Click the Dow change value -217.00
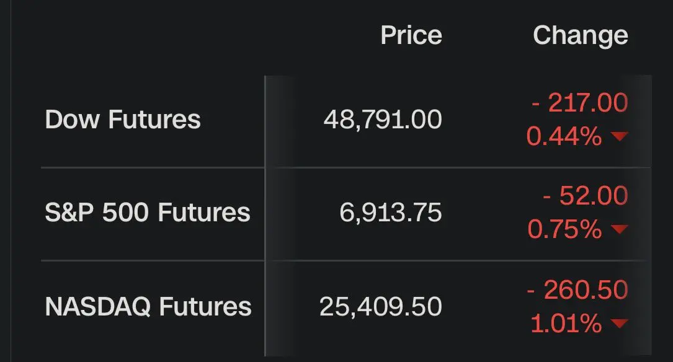This screenshot has width=673, height=362. click(580, 103)
